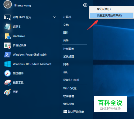Screen dimensions: 134x119
Task: Launch 加速组件 speedometer icon
Action: tap(8, 73)
